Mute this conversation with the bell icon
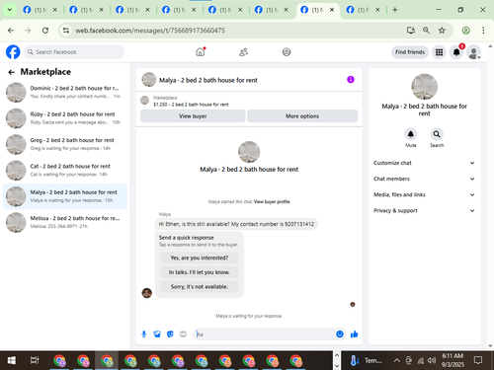 tap(411, 134)
